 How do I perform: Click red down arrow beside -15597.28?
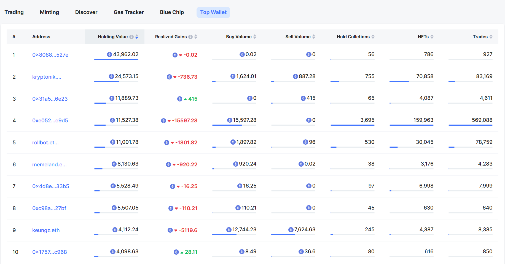(169, 121)
